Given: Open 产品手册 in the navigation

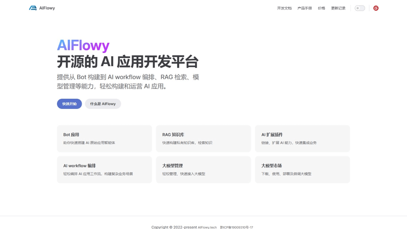Looking at the screenshot, I should click(305, 8).
